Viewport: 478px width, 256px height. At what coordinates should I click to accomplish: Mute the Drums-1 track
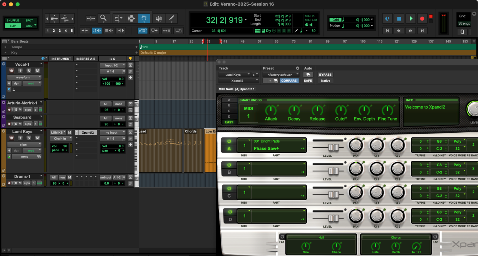(x=19, y=183)
